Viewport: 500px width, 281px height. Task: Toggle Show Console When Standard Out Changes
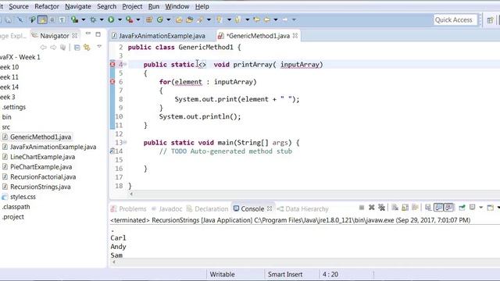[438, 208]
